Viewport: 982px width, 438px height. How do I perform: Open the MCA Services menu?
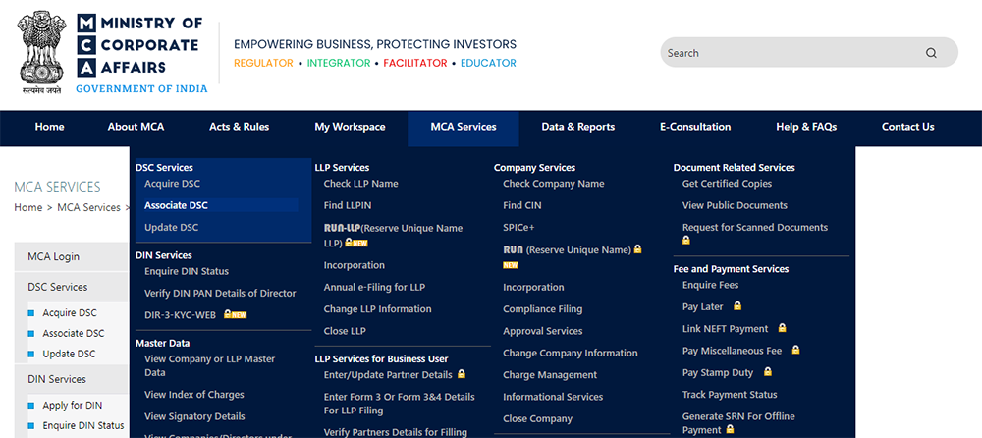click(464, 127)
